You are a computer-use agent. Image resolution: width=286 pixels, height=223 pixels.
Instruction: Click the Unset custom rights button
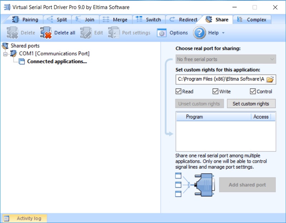(199, 103)
